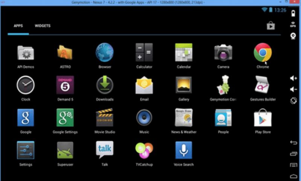Tap the Wi-Fi status icon
301x181 pixels.
pos(265,10)
